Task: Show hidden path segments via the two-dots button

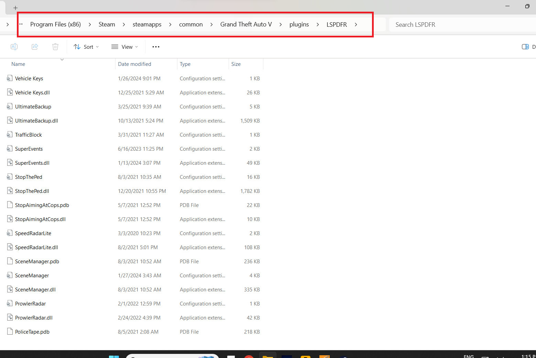Action: click(21, 24)
